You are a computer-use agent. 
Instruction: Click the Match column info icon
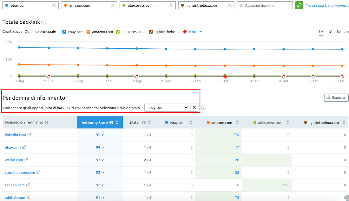[x=144, y=122]
